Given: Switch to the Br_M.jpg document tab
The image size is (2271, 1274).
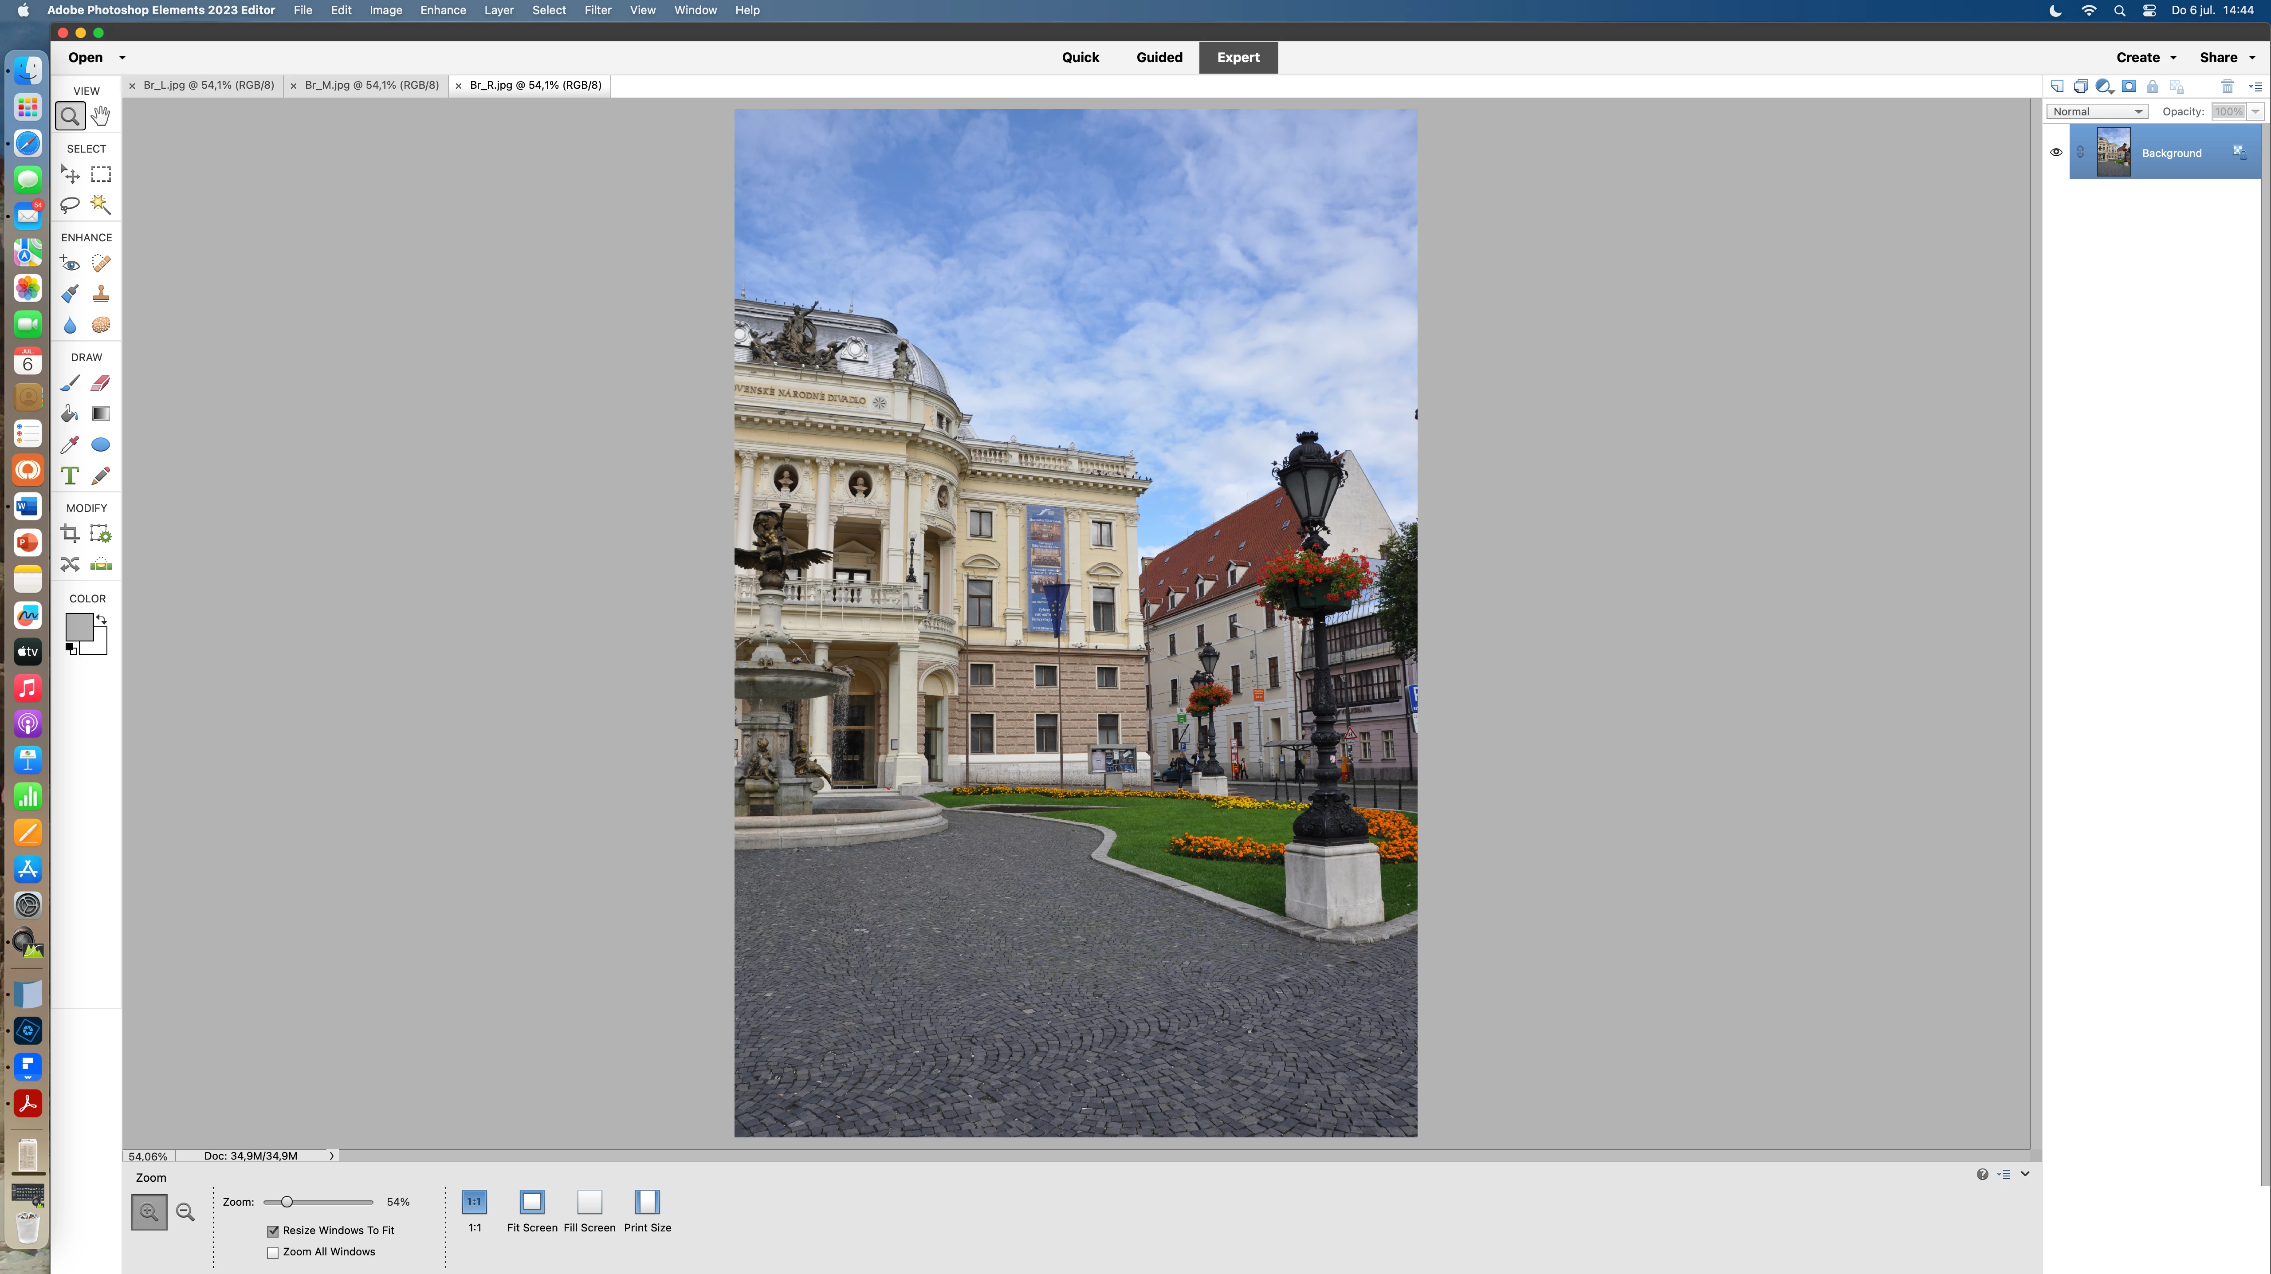Looking at the screenshot, I should point(371,86).
